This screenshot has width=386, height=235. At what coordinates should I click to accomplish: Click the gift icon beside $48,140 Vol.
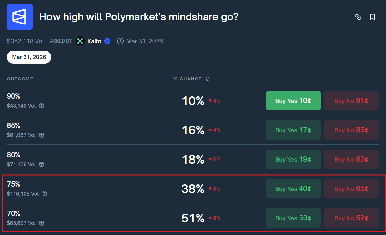[41, 106]
